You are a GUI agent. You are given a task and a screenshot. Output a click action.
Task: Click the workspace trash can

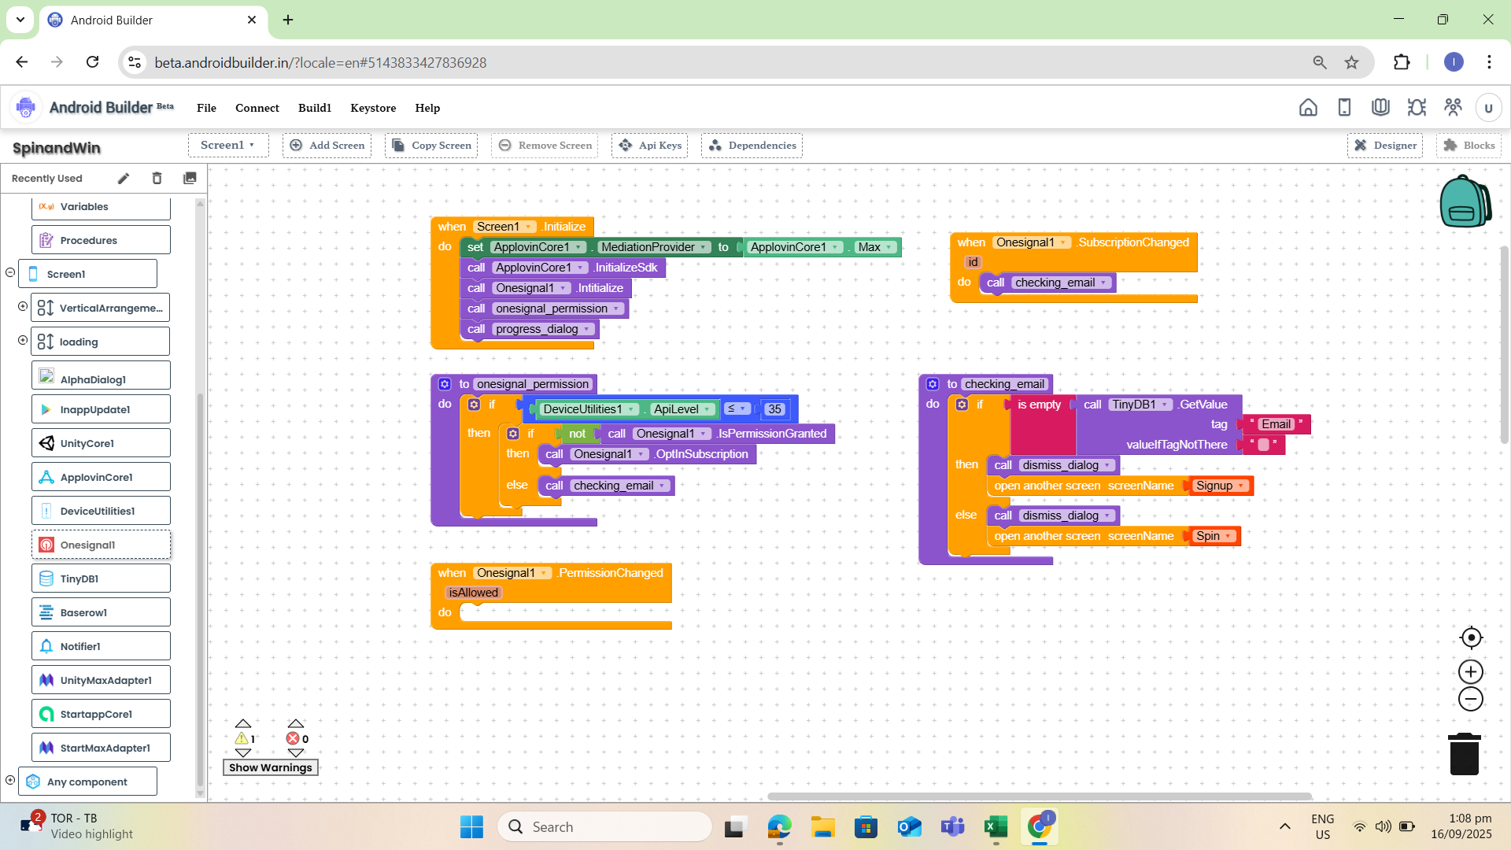point(1464,754)
